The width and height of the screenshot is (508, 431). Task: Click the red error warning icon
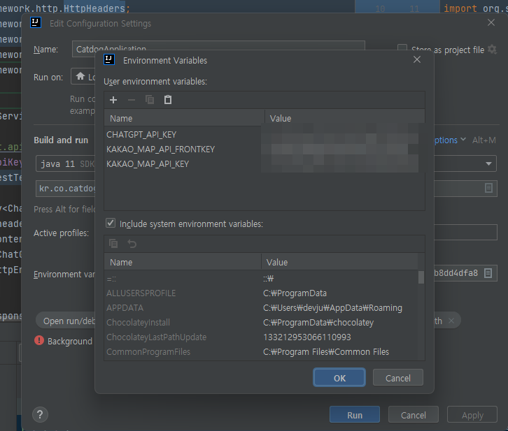(x=39, y=340)
